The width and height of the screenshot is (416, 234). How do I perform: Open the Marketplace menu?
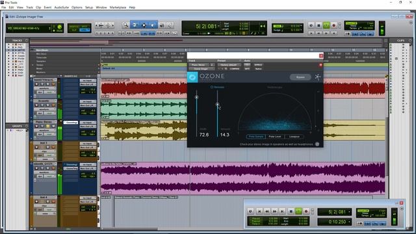coord(118,7)
